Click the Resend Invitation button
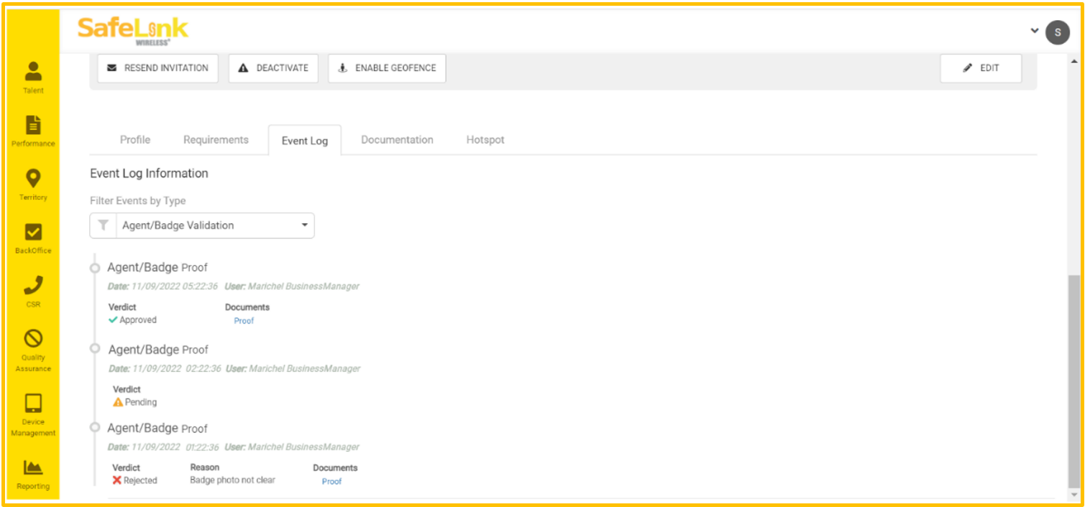Image resolution: width=1085 pixels, height=507 pixels. click(x=157, y=68)
